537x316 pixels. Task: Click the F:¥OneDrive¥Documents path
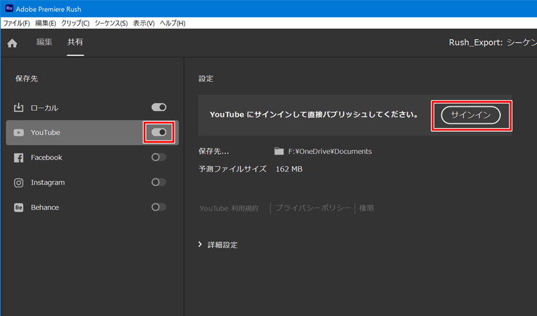330,152
